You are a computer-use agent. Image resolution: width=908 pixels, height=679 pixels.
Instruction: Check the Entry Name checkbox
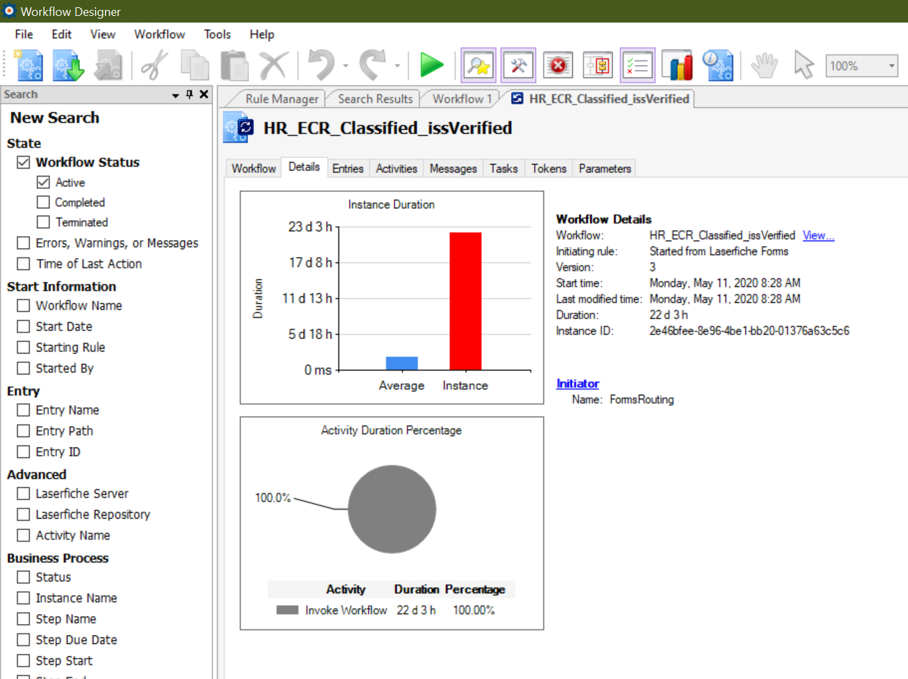(x=23, y=410)
